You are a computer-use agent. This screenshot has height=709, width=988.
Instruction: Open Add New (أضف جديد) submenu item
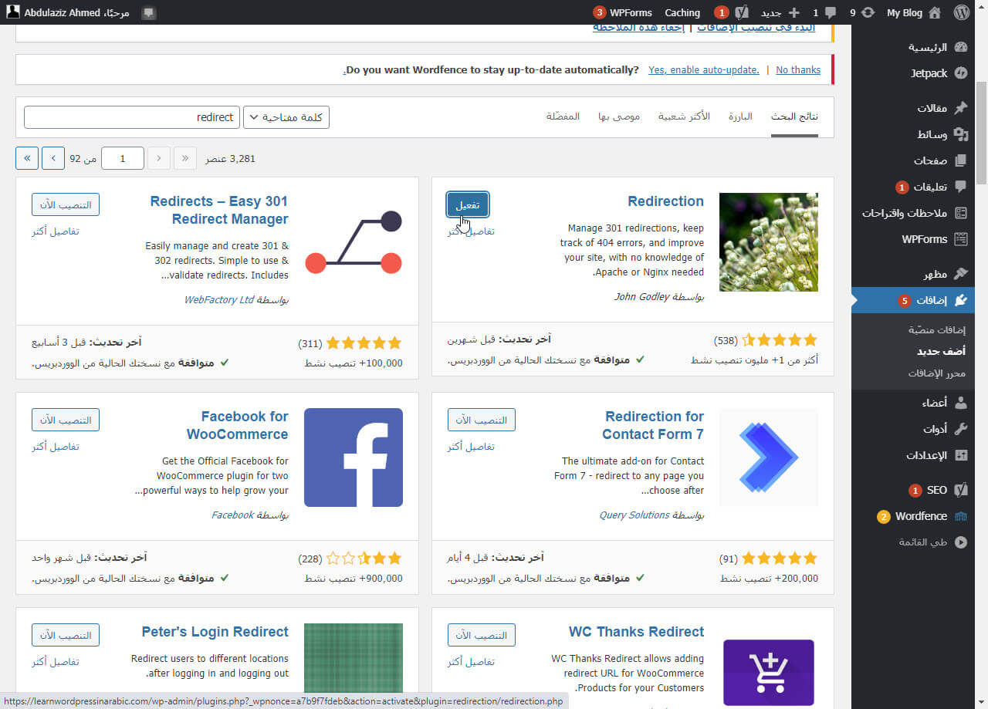pos(942,351)
